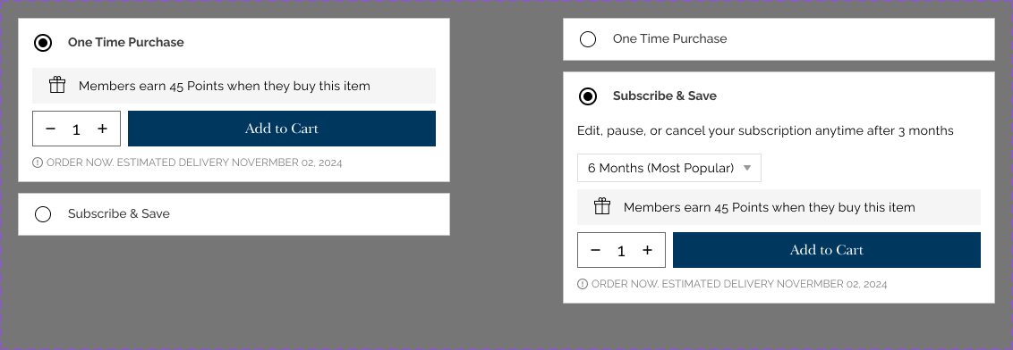Open the 6 Months (Most Popular) dropdown
Screen dimensions: 1013x350
pyautogui.click(x=669, y=168)
